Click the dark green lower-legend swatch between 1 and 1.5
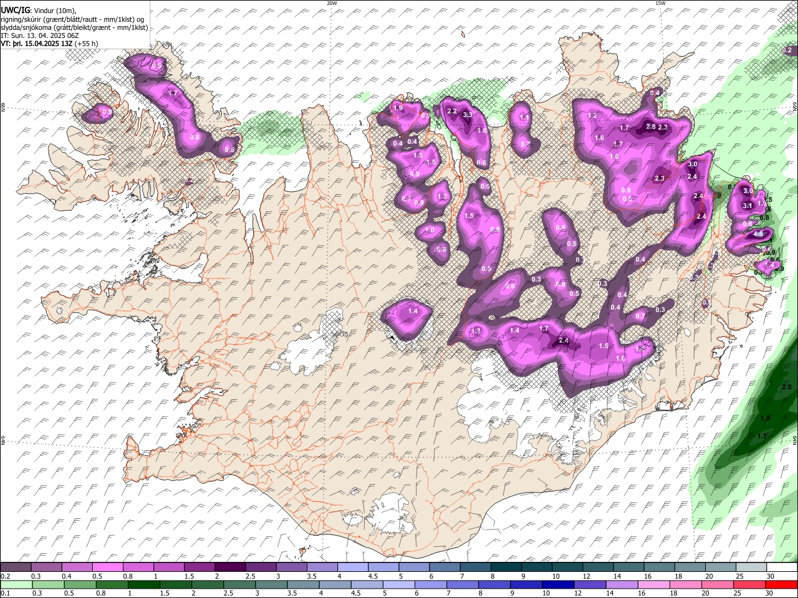Screen dimensions: 798x598 point(143,584)
